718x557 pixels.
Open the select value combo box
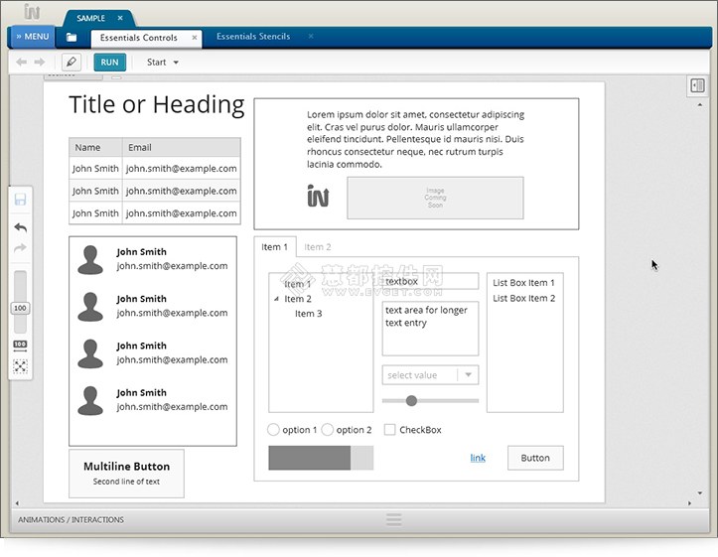430,375
